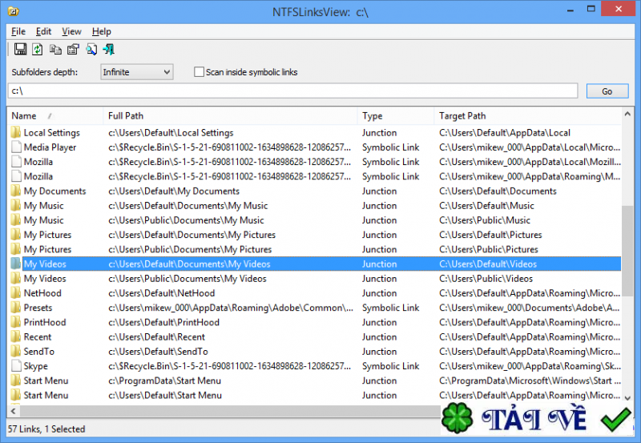The width and height of the screenshot is (641, 443).
Task: Click the Exit toolbar icon
Action: 109,50
